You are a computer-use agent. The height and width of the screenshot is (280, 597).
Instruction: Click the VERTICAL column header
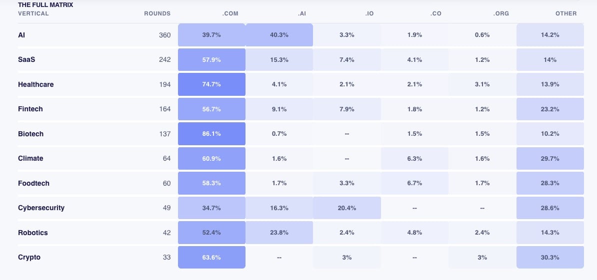[x=33, y=13]
